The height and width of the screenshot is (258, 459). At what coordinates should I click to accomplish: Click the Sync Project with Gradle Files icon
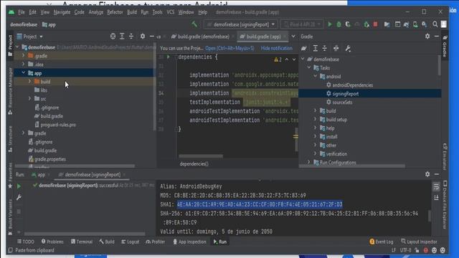click(x=407, y=24)
